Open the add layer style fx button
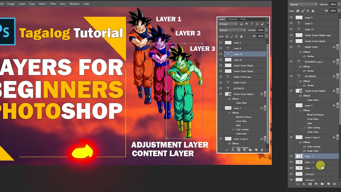 coord(304,184)
